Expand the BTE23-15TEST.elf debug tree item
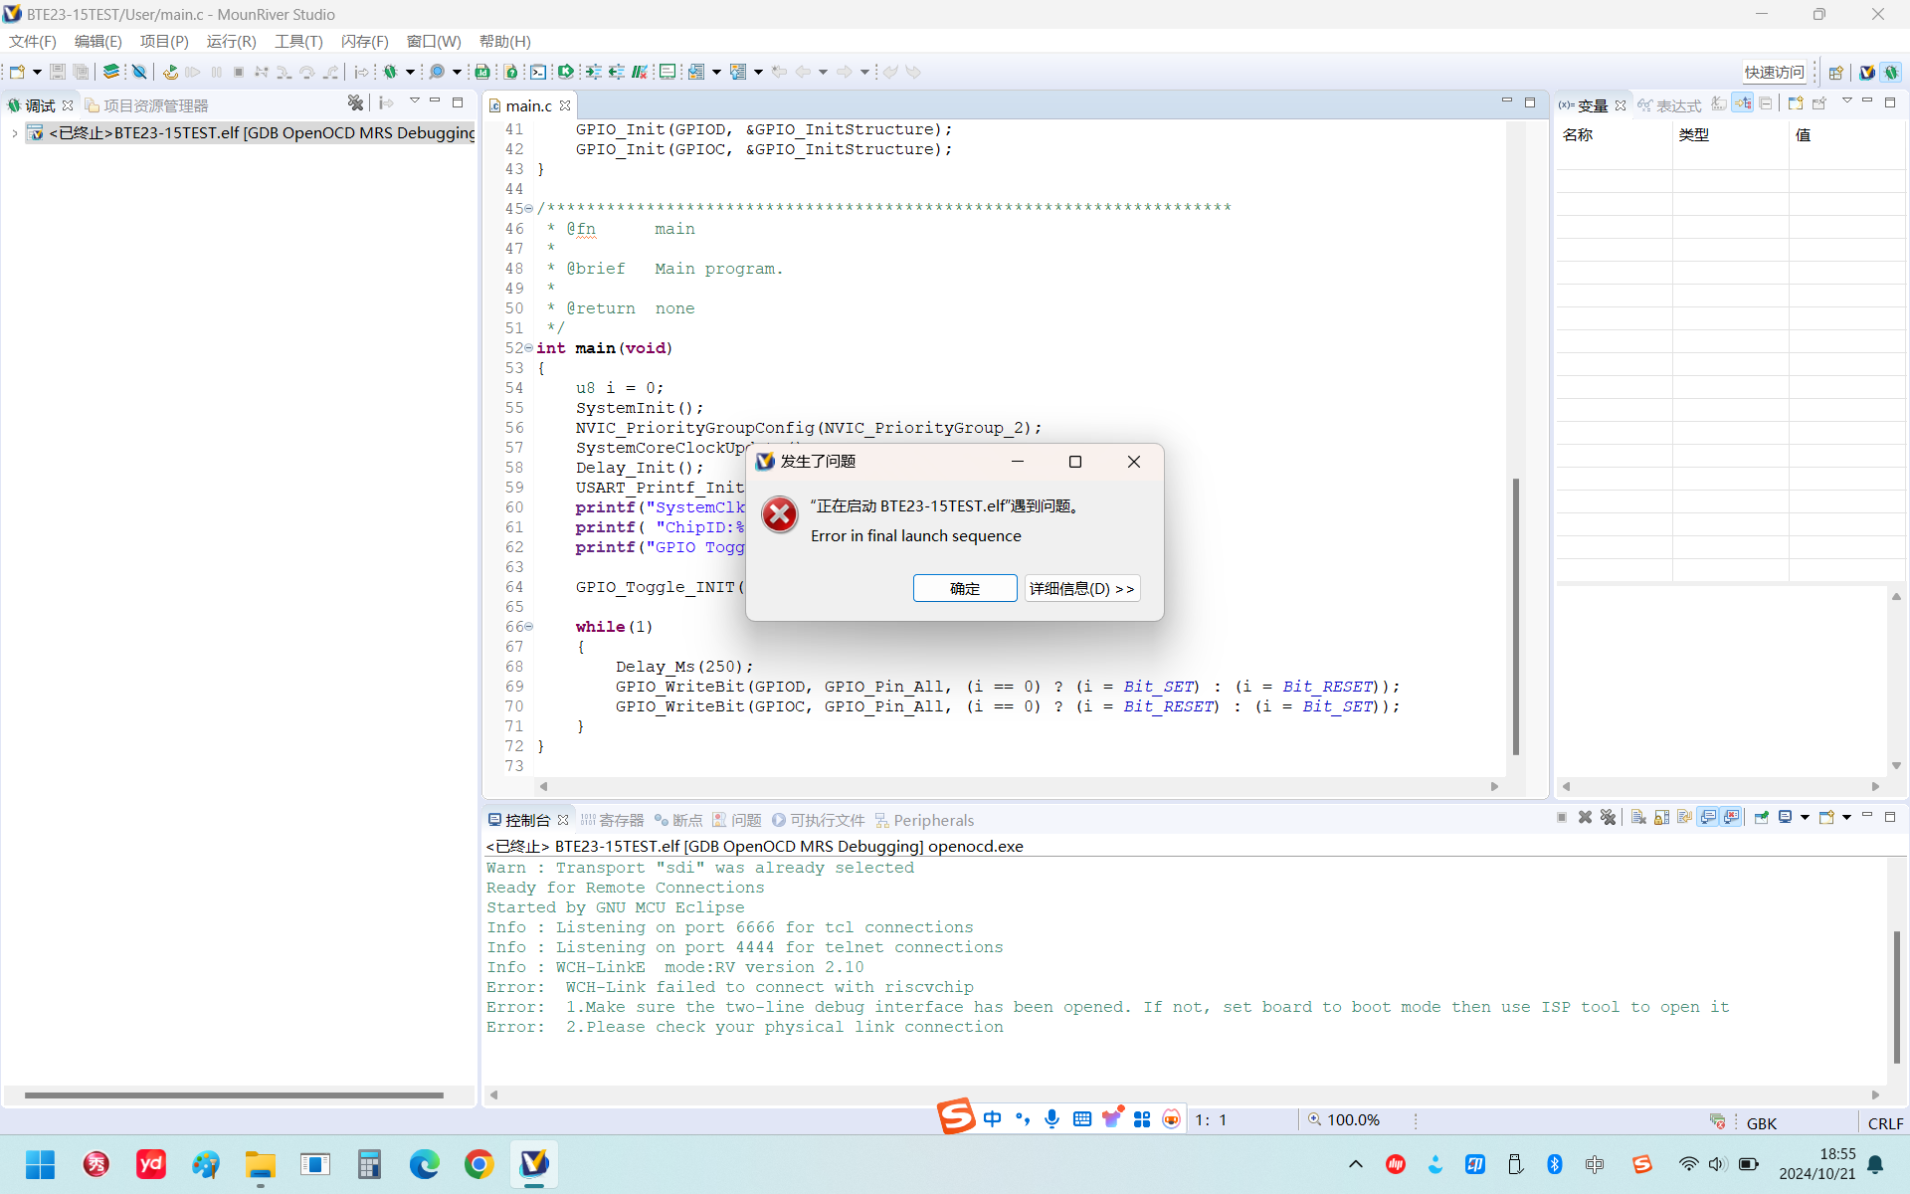The width and height of the screenshot is (1910, 1194). click(14, 133)
